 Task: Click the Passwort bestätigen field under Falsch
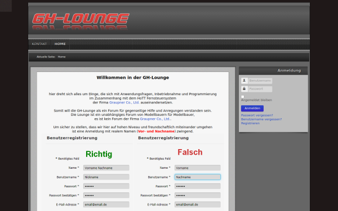198,195
